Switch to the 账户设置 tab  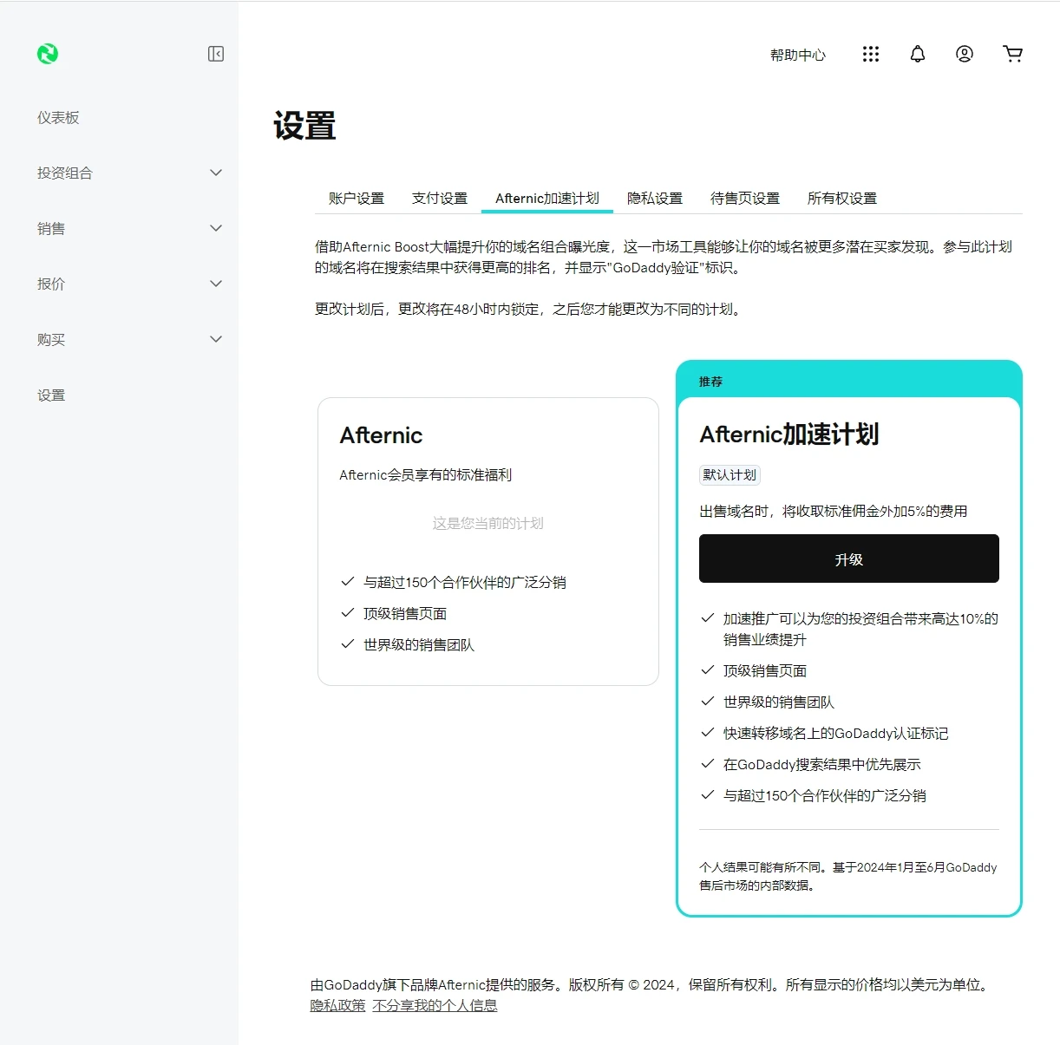tap(357, 199)
